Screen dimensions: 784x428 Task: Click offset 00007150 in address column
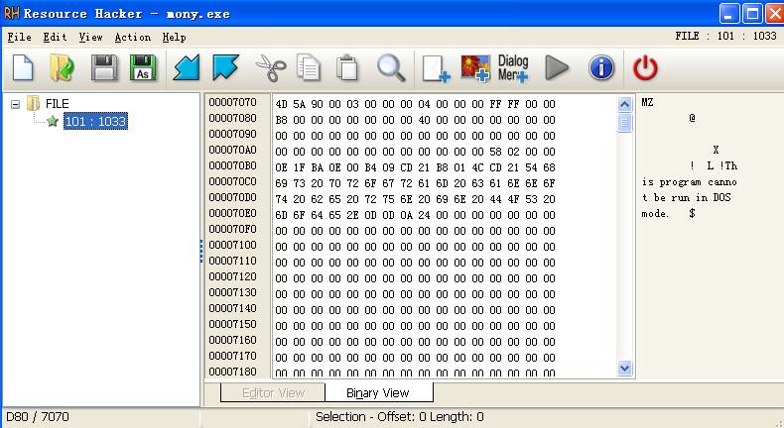[x=232, y=324]
